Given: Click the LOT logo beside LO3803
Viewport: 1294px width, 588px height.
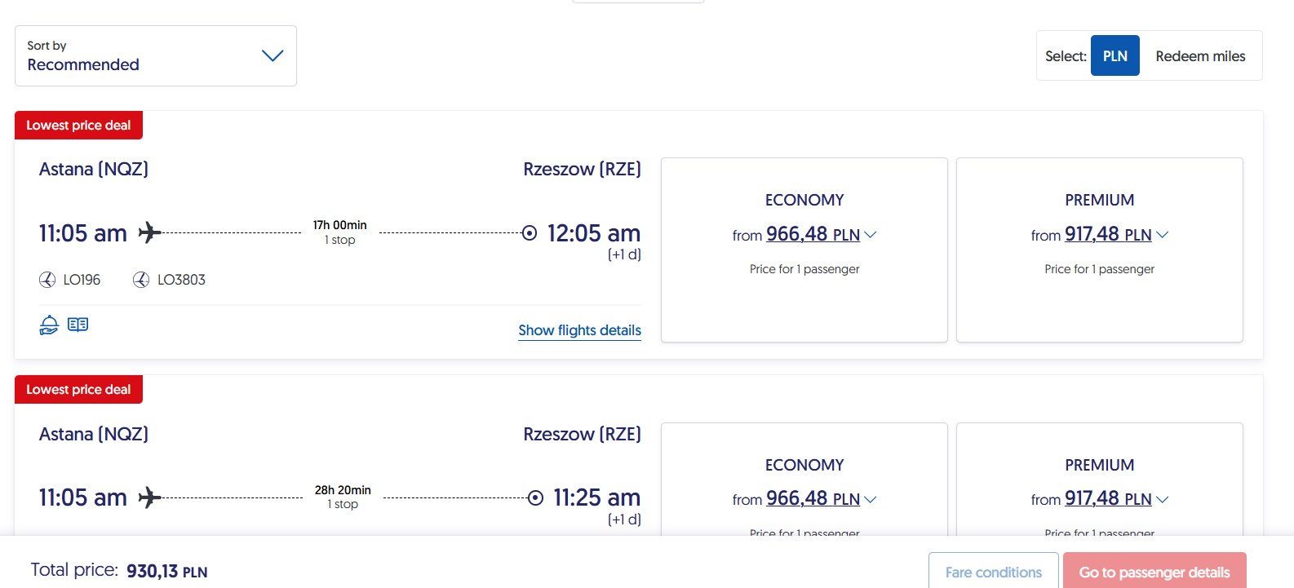Looking at the screenshot, I should coord(141,280).
